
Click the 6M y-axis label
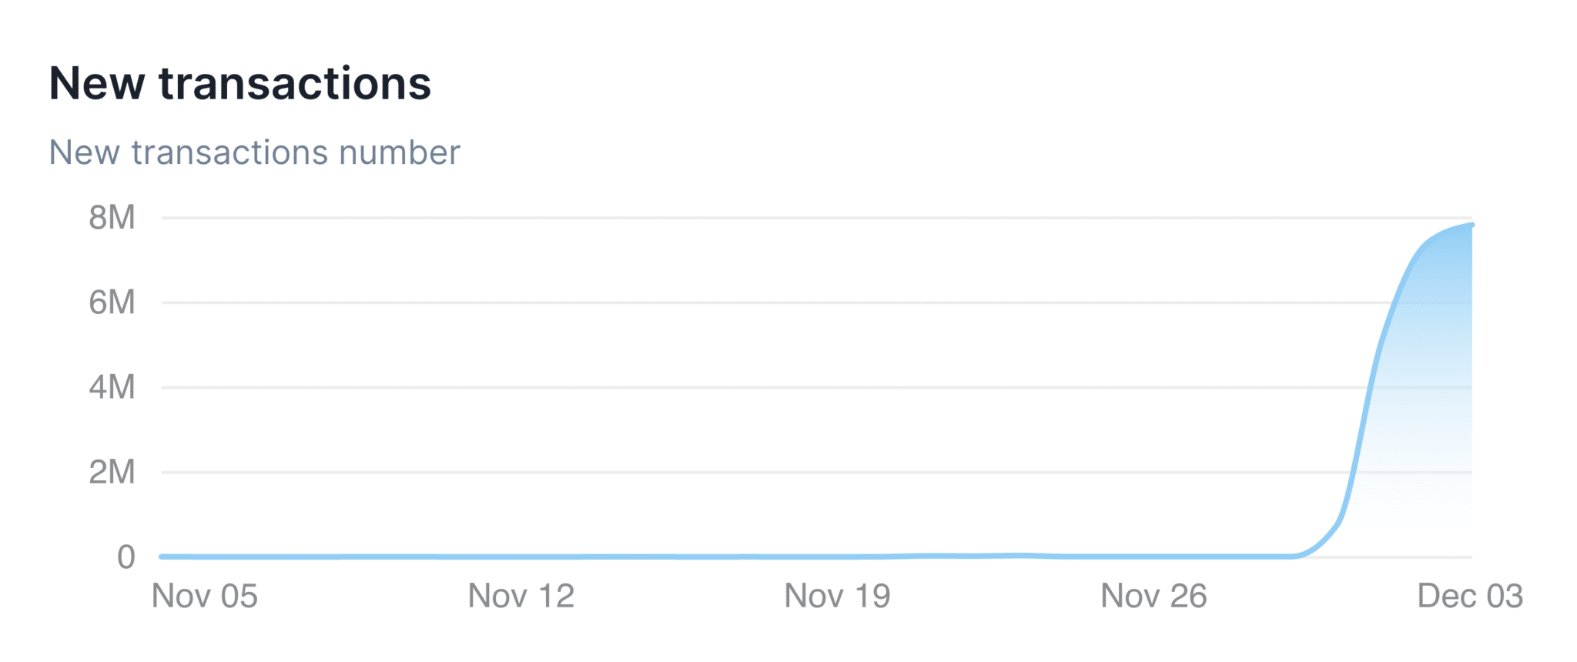(x=112, y=303)
